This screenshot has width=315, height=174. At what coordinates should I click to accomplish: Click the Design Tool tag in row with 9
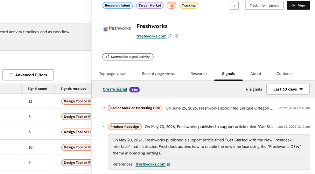click(77, 162)
